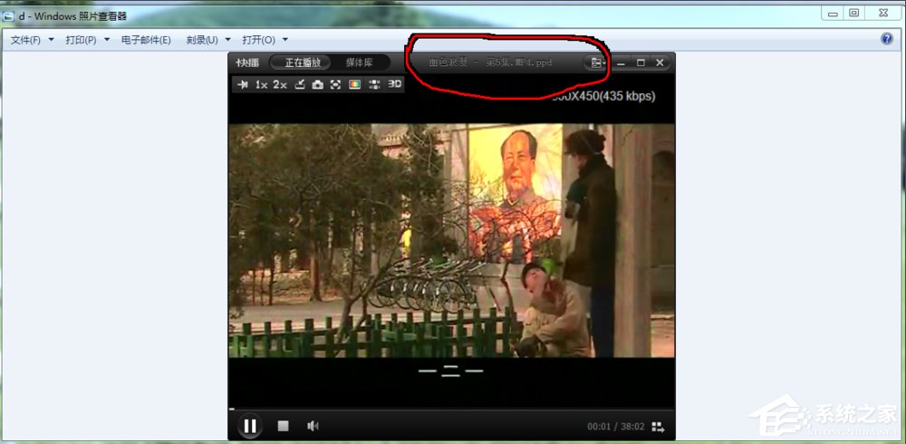Click the Photo Viewer title bar icon
Viewport: 906px width, 444px height.
8,15
